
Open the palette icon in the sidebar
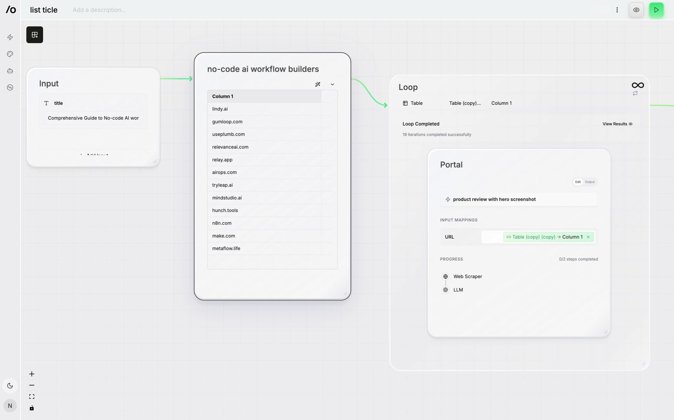point(10,54)
